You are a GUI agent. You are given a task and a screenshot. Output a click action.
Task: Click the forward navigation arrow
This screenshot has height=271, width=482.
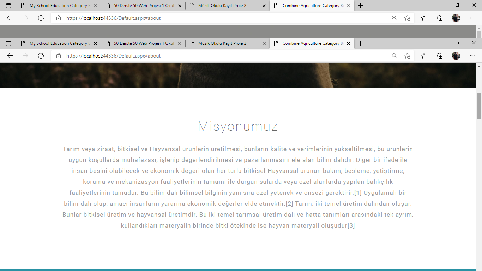pos(24,56)
